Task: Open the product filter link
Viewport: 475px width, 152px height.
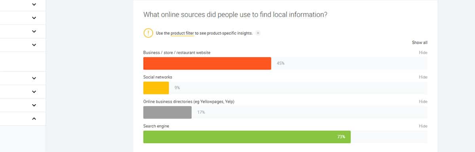Action: point(182,33)
